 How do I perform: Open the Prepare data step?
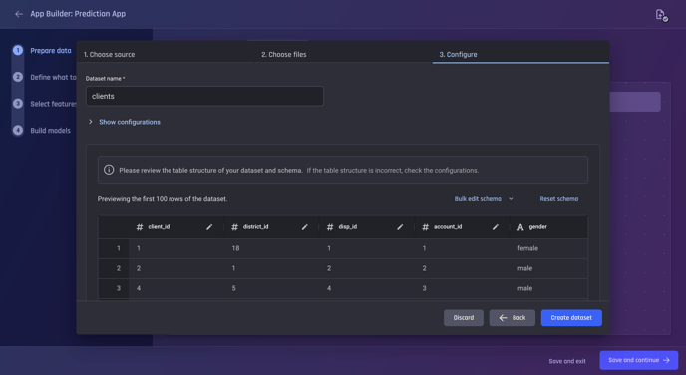pyautogui.click(x=50, y=50)
